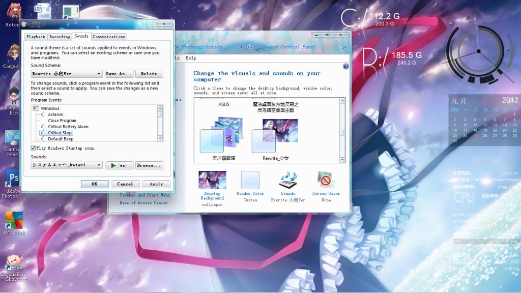
Task: Switch to the Playback tab
Action: pos(36,37)
